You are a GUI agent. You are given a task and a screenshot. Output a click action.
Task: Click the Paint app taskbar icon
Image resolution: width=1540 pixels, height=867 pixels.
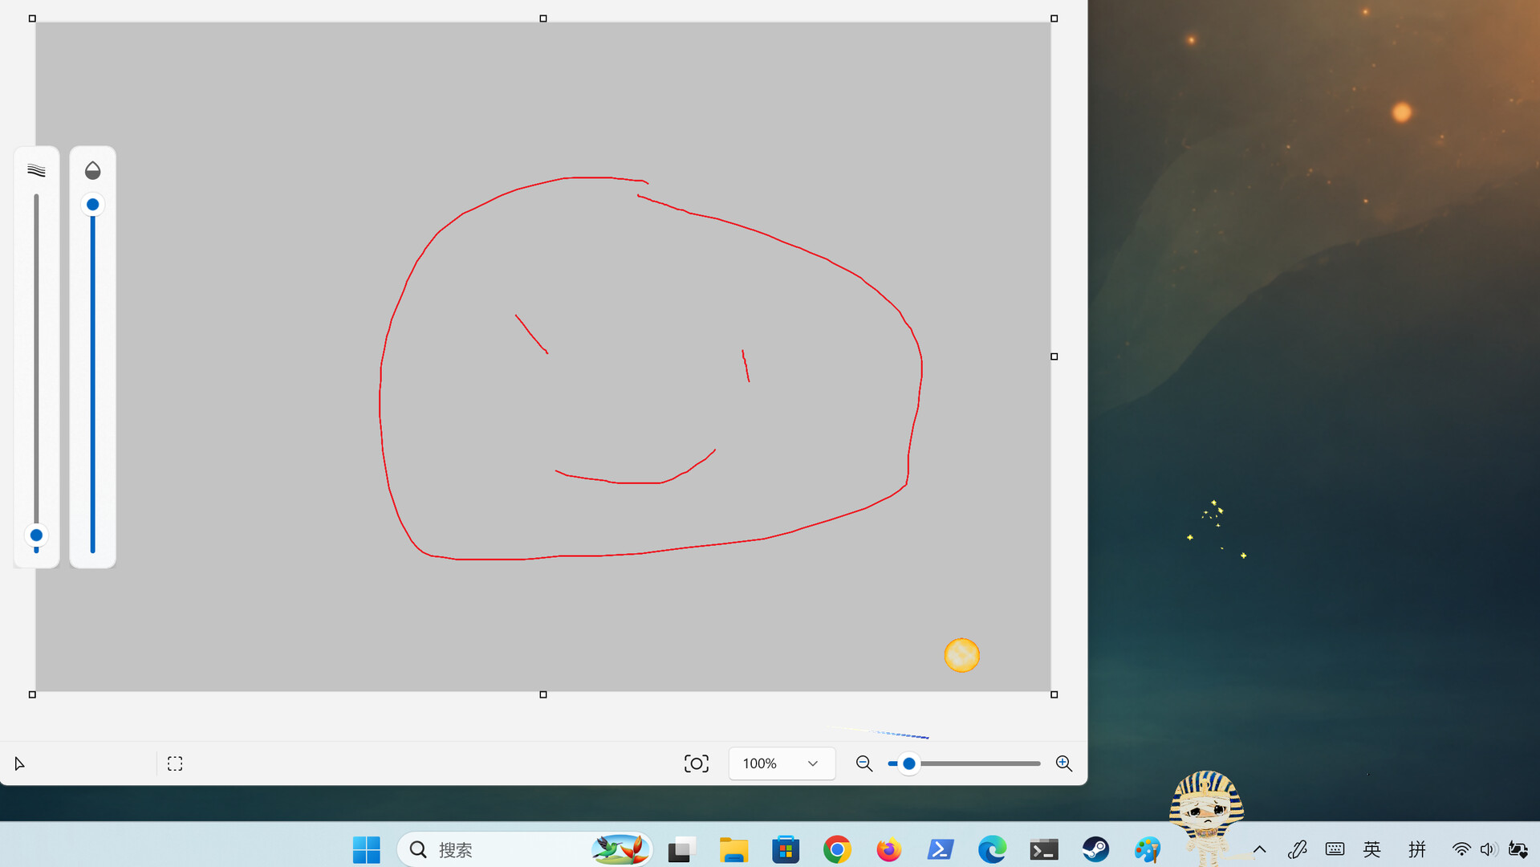(x=1148, y=849)
